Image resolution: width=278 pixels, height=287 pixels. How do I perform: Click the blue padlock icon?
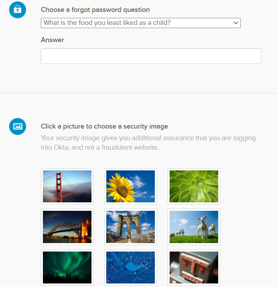17,10
